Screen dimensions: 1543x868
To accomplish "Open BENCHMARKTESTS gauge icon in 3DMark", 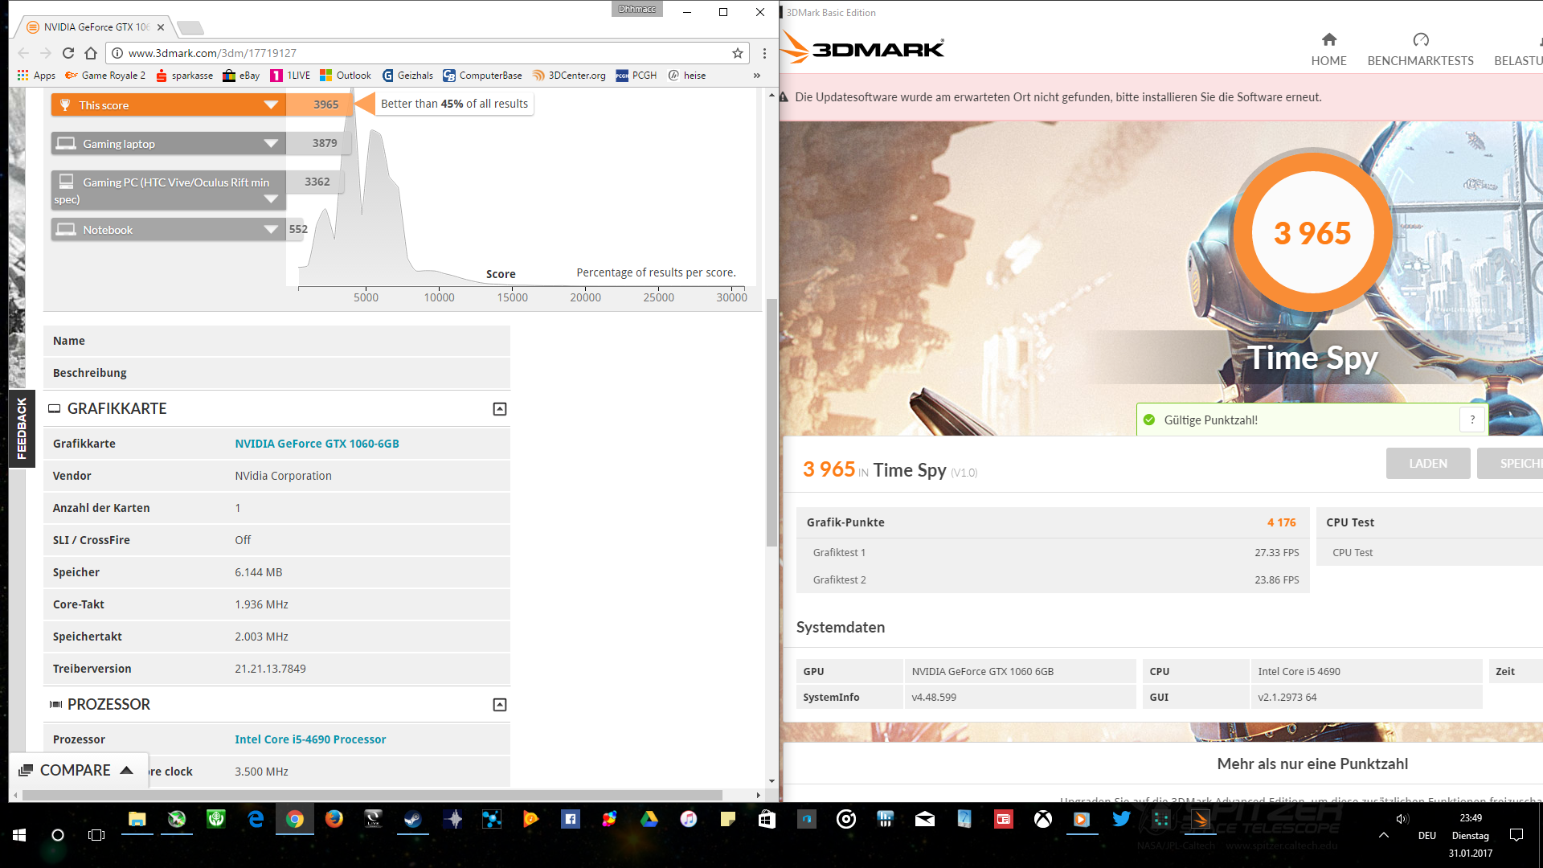I will point(1420,40).
